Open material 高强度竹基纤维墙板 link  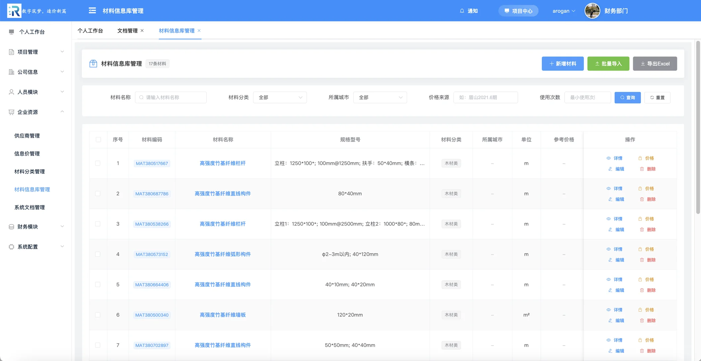[222, 315]
